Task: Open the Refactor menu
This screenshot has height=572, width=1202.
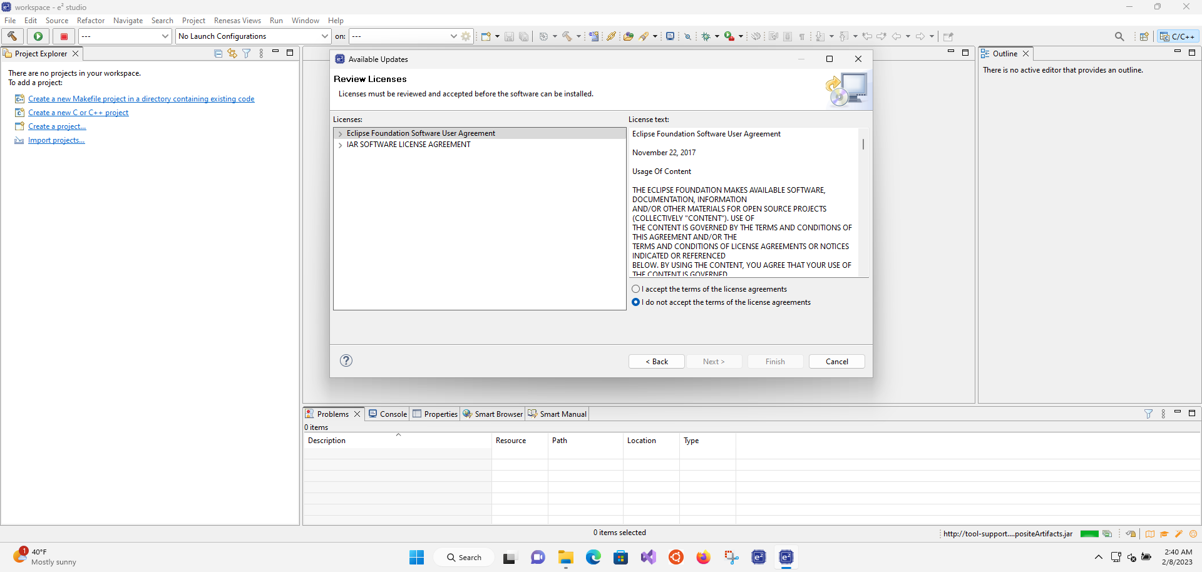Action: click(x=91, y=21)
